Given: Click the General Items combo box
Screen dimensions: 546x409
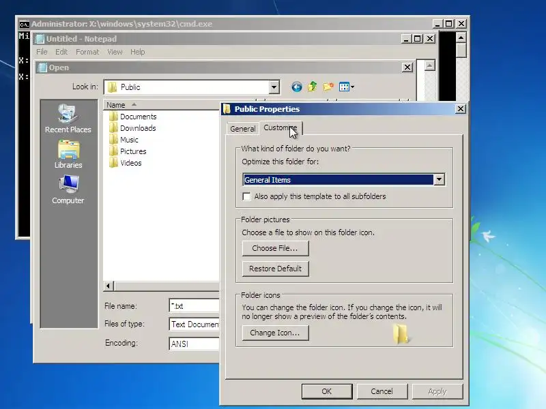Looking at the screenshot, I should 344,180.
